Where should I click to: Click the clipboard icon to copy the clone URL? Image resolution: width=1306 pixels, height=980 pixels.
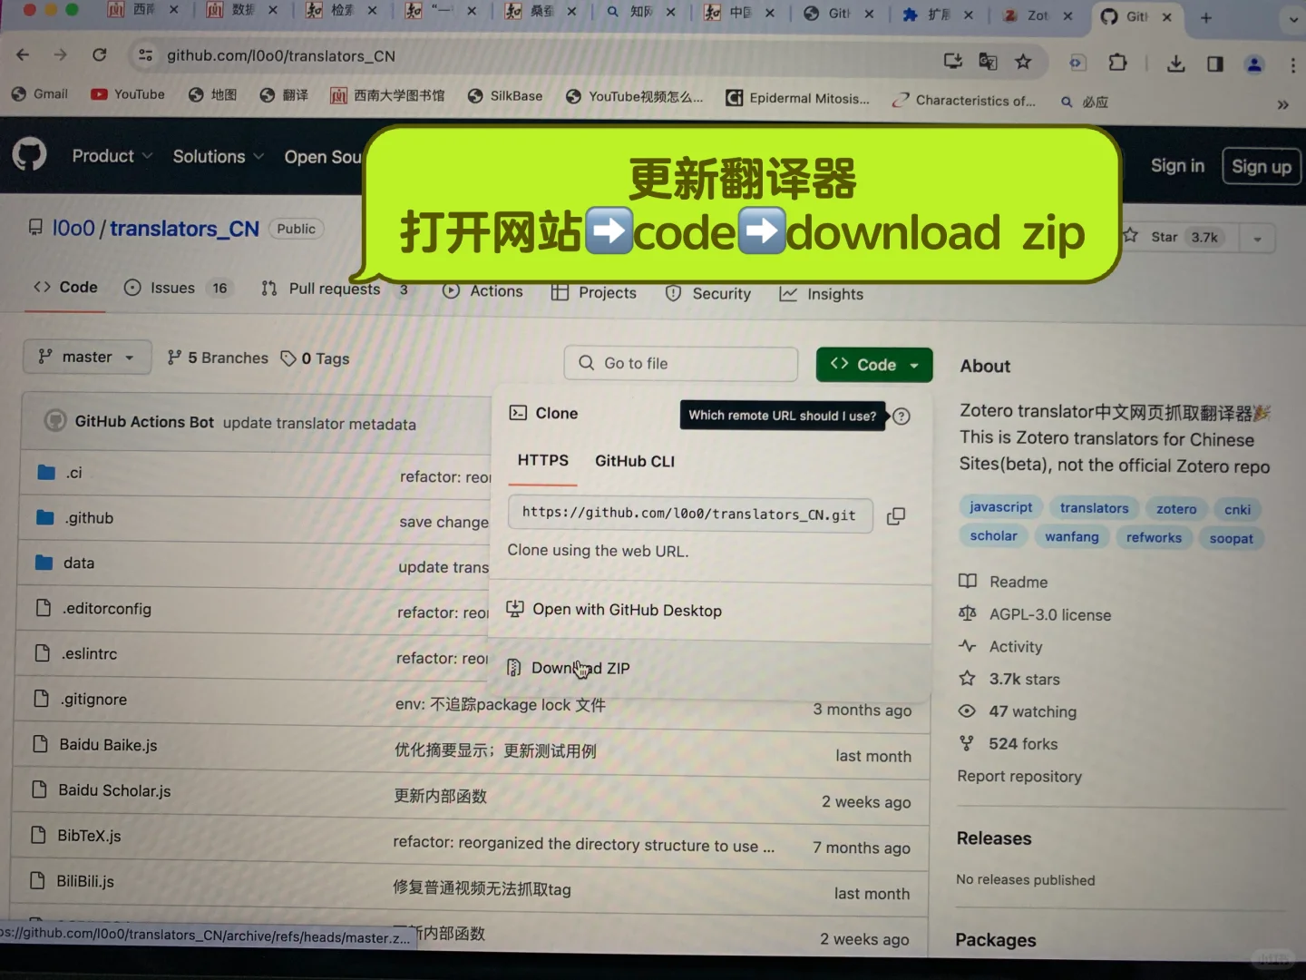(896, 515)
